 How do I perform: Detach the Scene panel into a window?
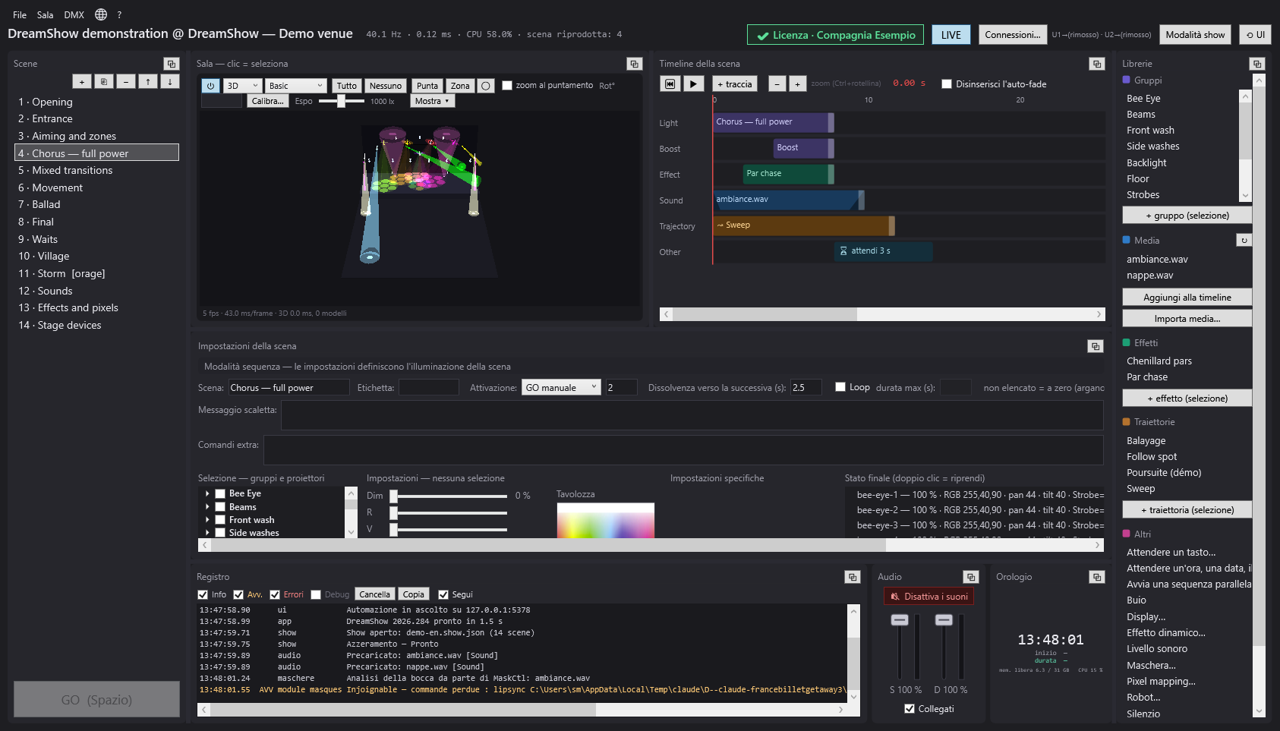tap(171, 64)
